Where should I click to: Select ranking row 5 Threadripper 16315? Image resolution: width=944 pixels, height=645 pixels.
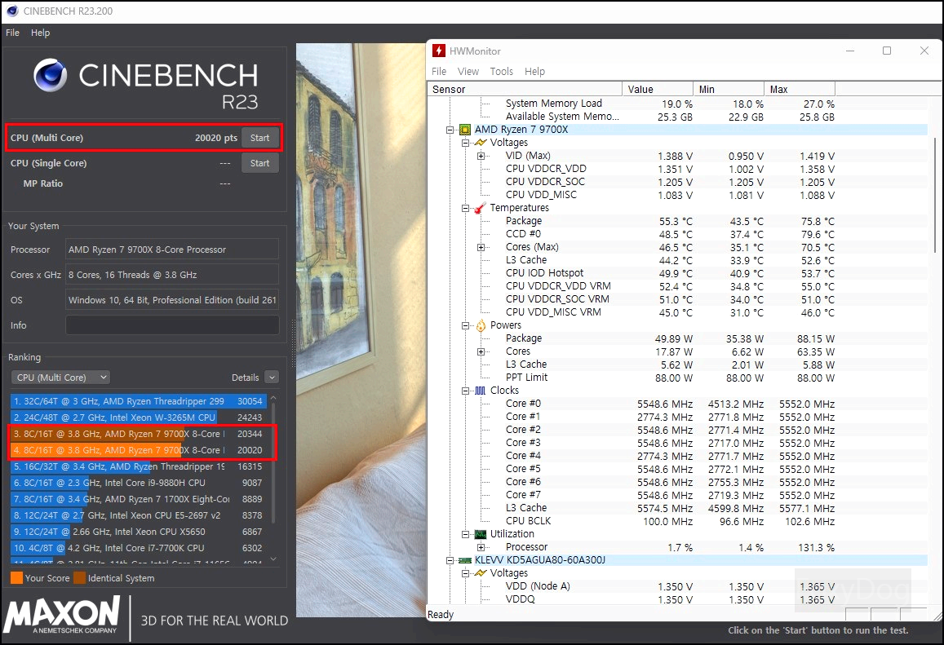[138, 466]
